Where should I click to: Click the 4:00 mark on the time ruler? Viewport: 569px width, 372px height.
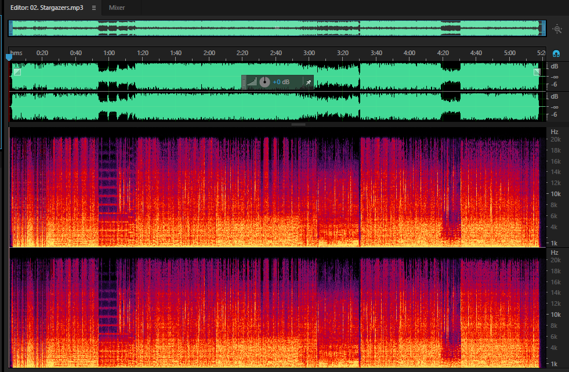click(409, 53)
